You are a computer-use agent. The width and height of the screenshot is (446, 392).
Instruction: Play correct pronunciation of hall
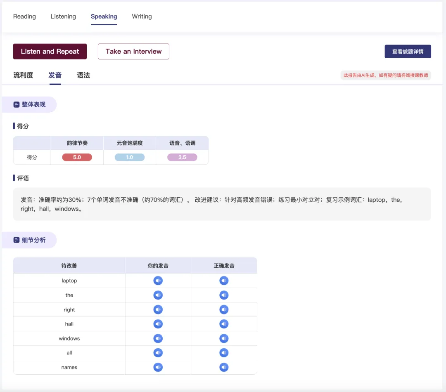tap(224, 324)
